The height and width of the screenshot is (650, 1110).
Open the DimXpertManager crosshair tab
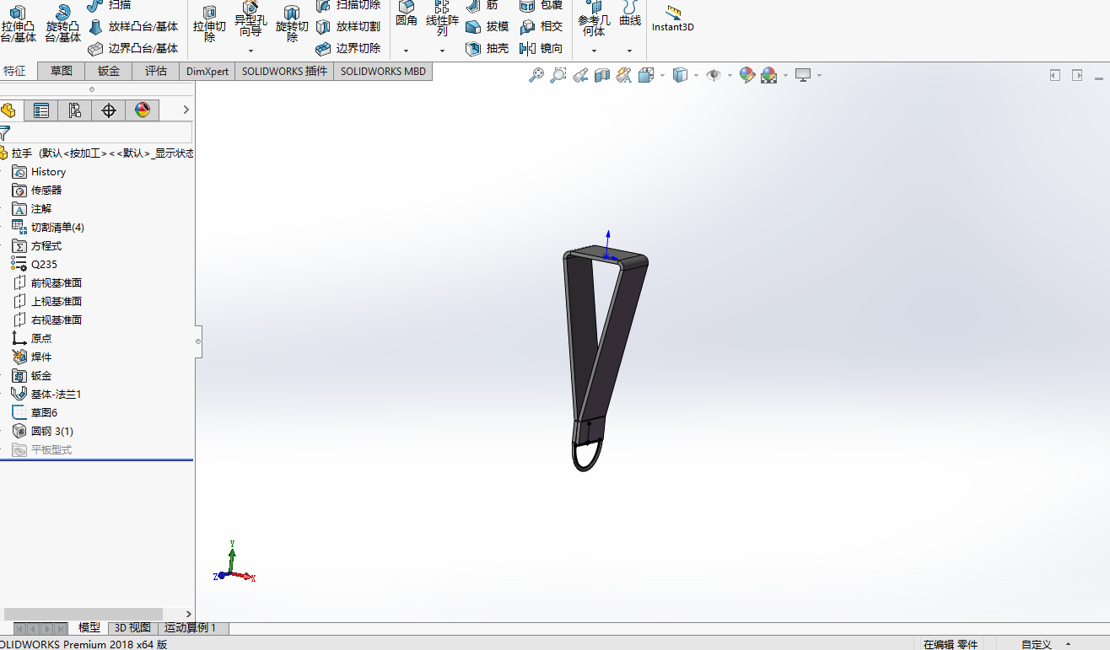pyautogui.click(x=108, y=110)
